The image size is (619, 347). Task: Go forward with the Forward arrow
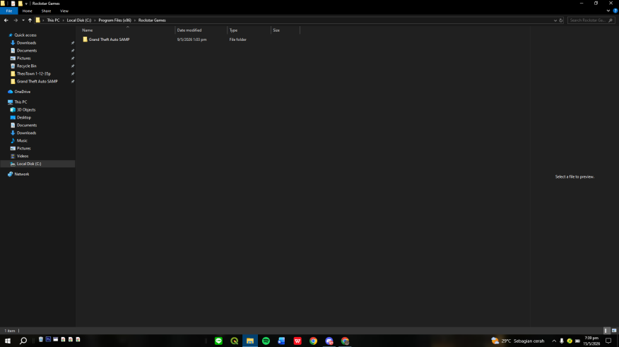16,20
